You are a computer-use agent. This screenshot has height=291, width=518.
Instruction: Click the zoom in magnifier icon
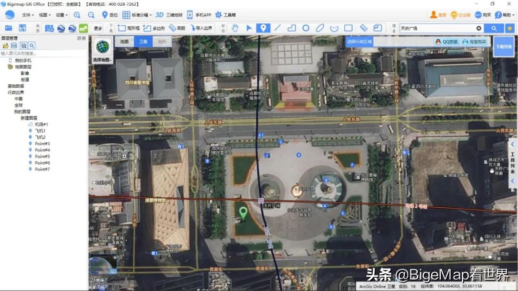click(x=77, y=15)
